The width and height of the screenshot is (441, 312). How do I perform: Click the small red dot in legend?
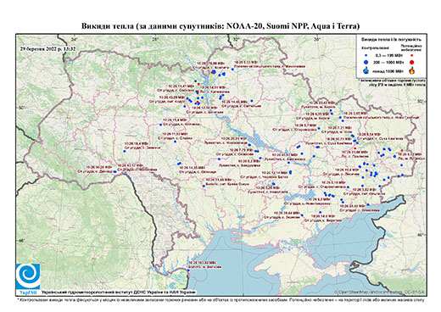412,56
